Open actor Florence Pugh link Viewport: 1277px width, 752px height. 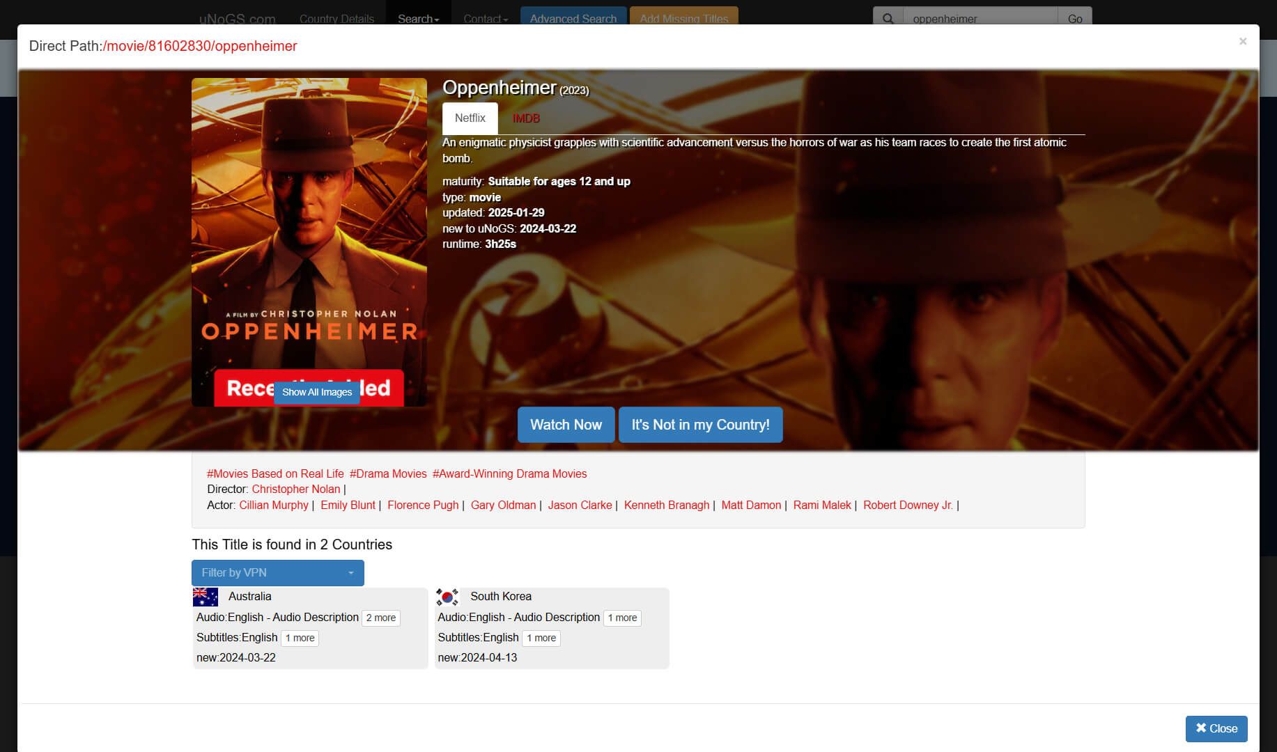(423, 505)
